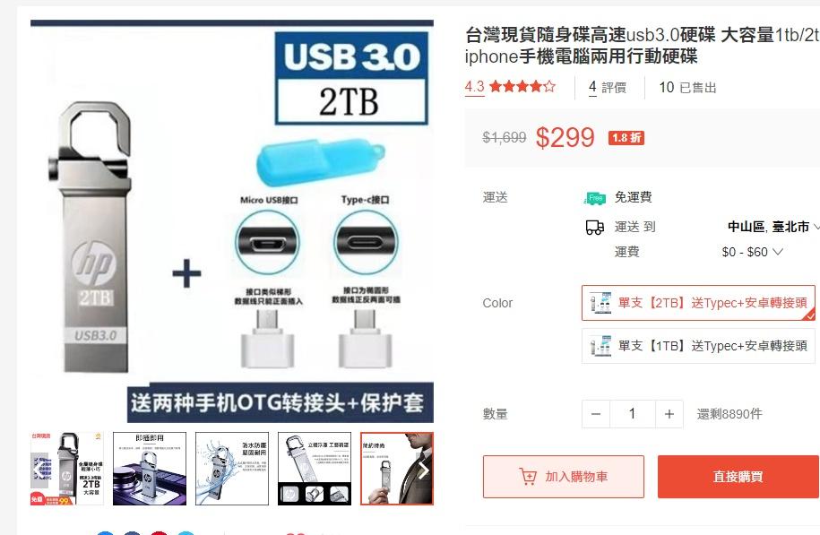Select the water splash product thumbnail
Viewport: 820px width, 535px height.
pos(232,469)
